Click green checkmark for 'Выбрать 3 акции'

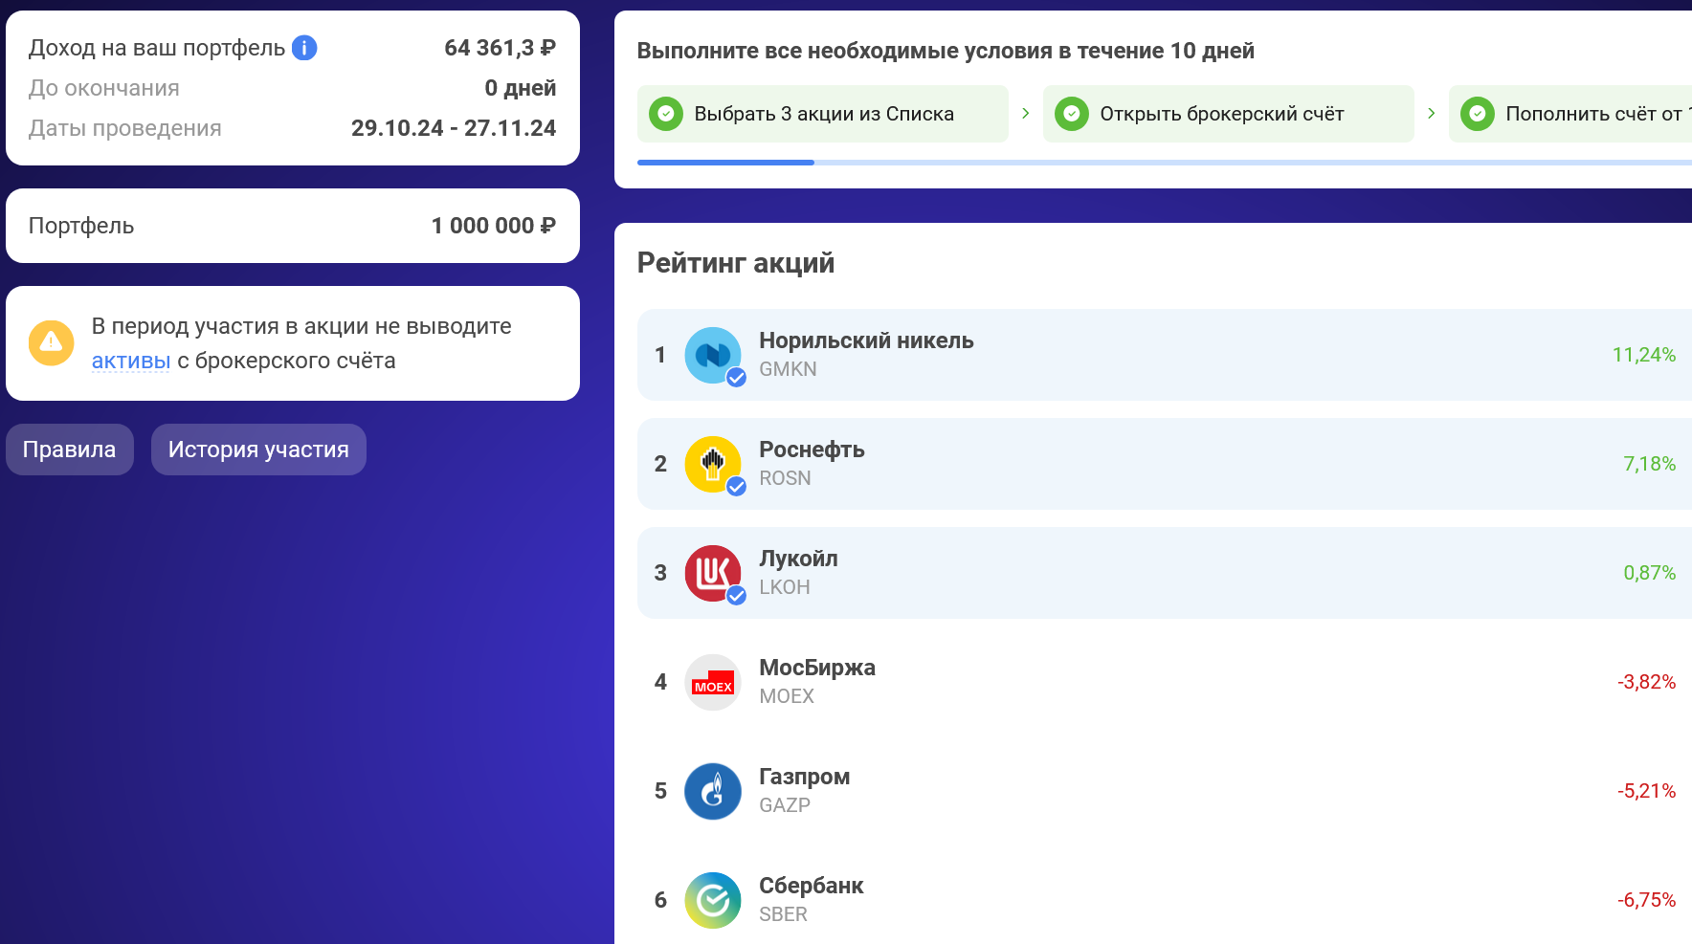pyautogui.click(x=666, y=114)
